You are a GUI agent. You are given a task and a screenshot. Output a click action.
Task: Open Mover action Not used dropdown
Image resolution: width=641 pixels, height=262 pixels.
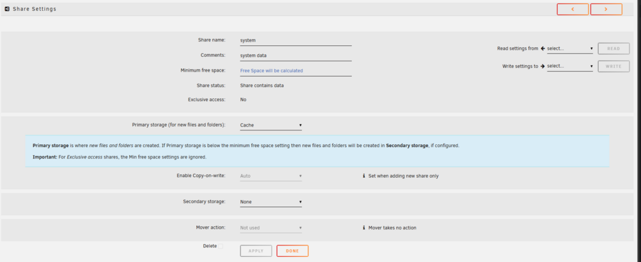pos(271,227)
